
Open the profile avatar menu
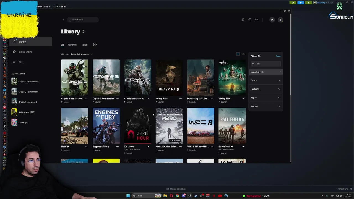click(280, 20)
